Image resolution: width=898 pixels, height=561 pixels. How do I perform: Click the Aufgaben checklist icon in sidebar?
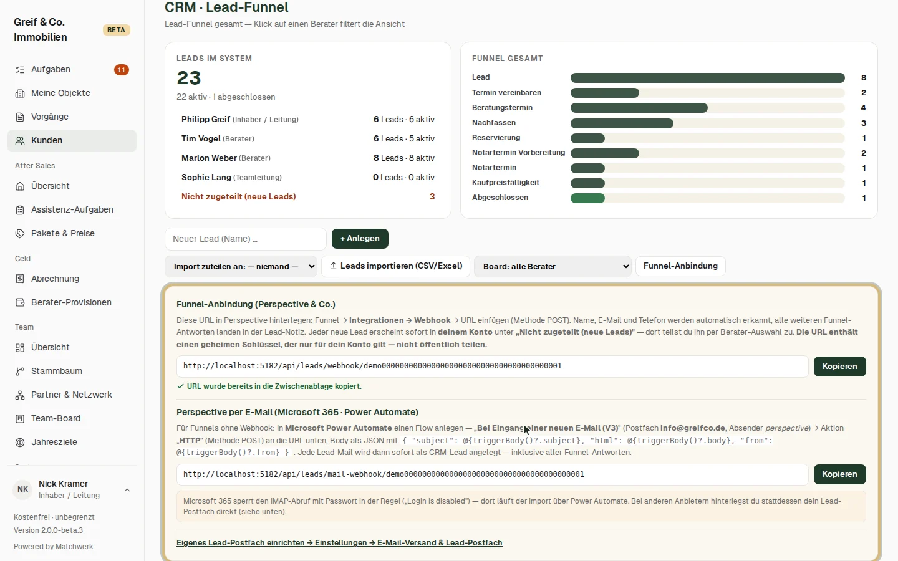[x=20, y=70]
